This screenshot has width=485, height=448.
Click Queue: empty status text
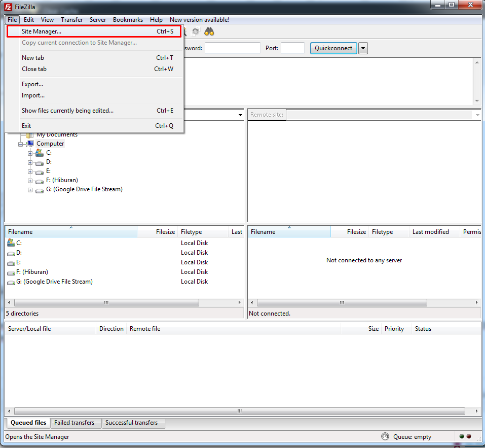tap(412, 437)
